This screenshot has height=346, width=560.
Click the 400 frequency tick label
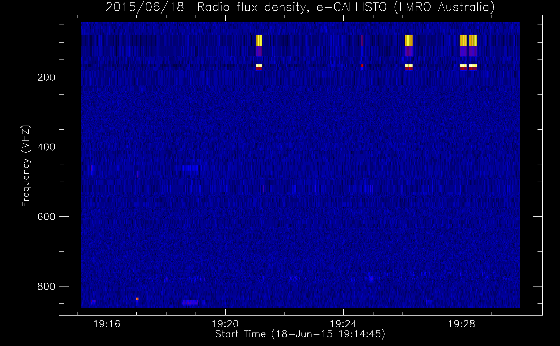46,147
